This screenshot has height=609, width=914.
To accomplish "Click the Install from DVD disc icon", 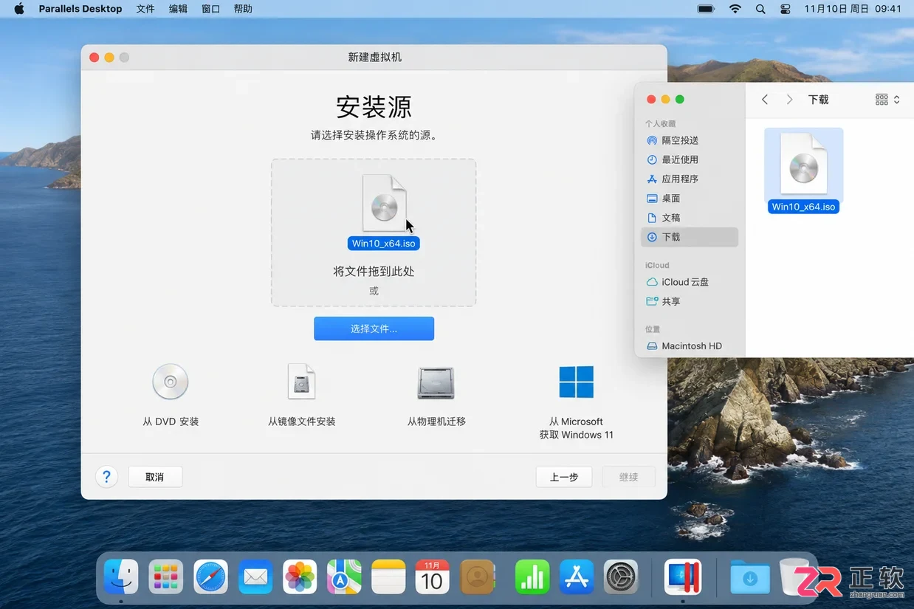I will (171, 382).
